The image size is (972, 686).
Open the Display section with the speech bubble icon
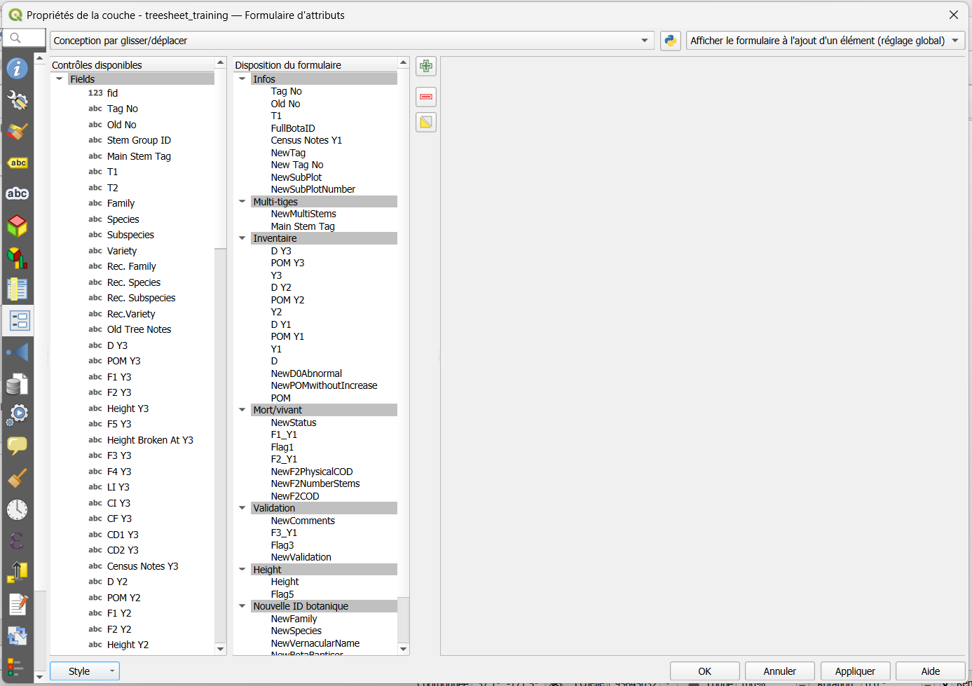click(x=18, y=446)
